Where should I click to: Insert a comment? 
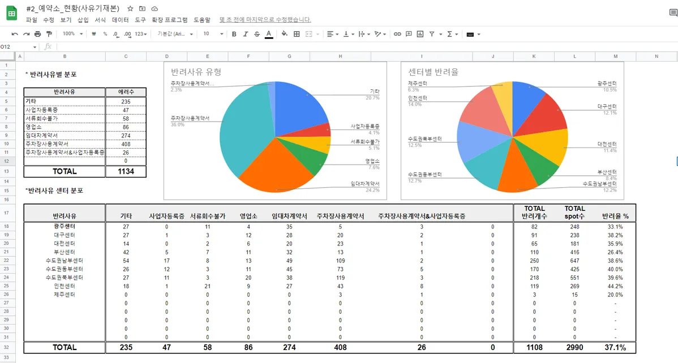(409, 34)
